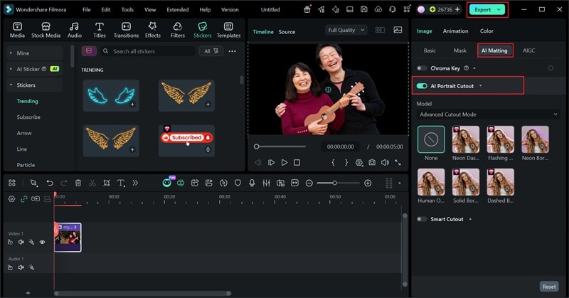
Task: Take a snapshot with the camera icon
Action: tap(371, 162)
